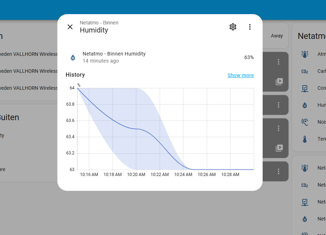Open the three-dot menu on bottom dark card
This screenshot has height=235, width=326.
278,171
